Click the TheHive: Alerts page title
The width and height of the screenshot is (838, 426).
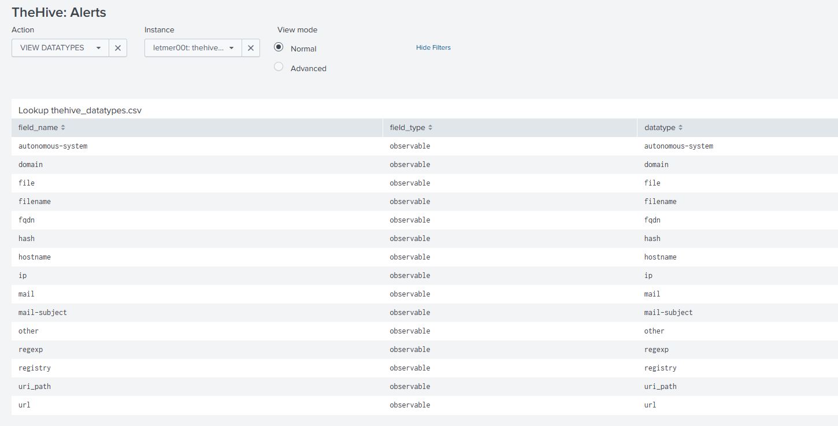click(59, 12)
